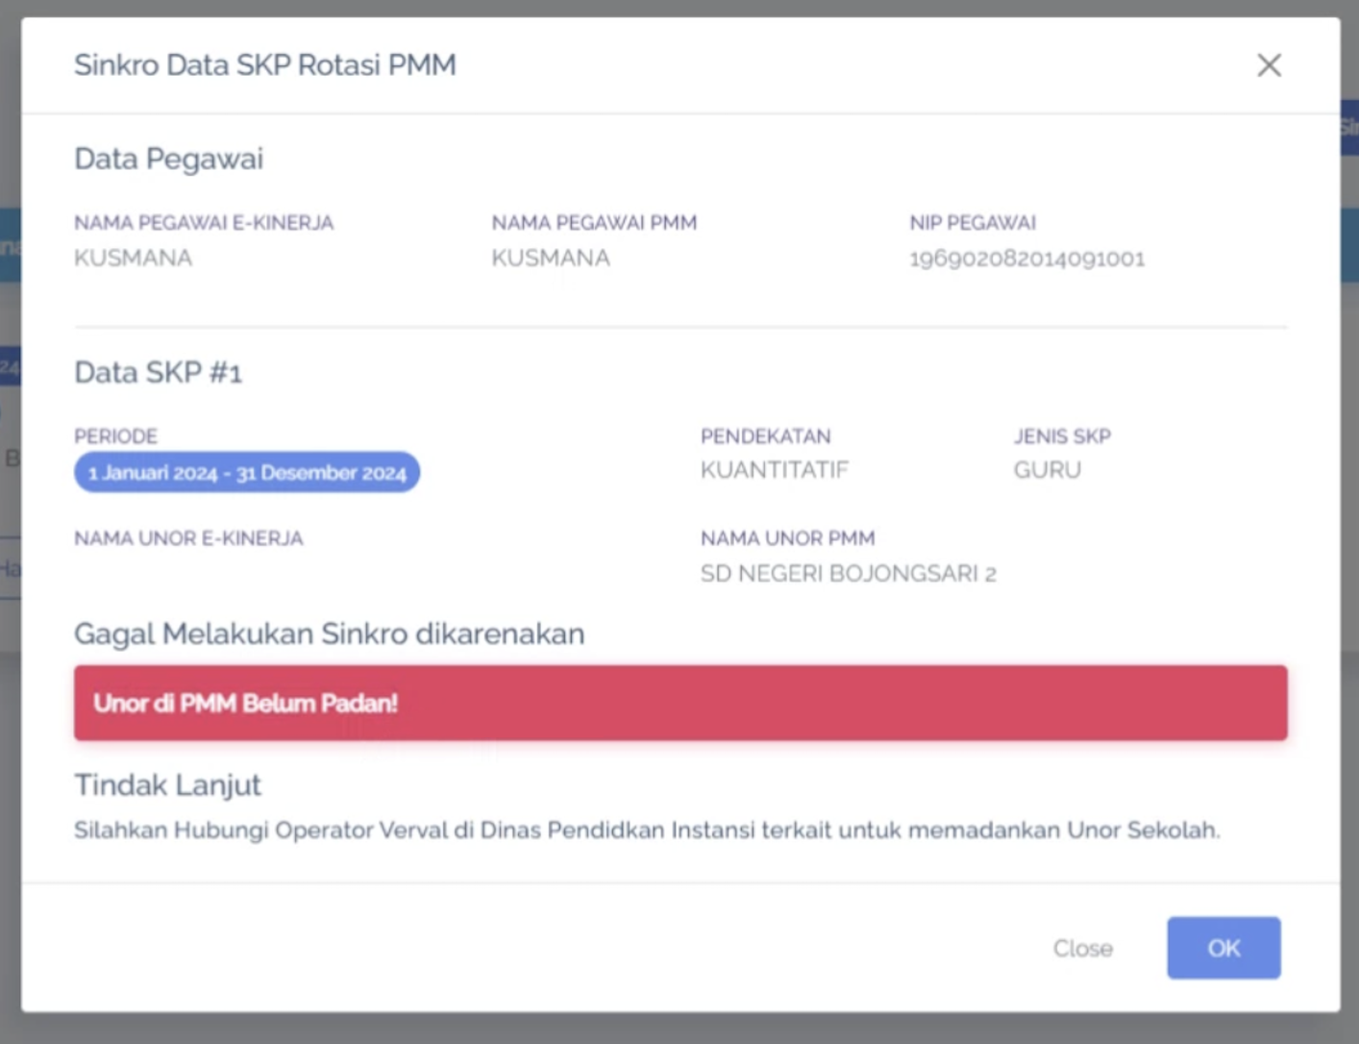Click the Silahkan Hubungi Operator Verval instruction text
Viewport: 1359px width, 1044px height.
coord(647,830)
